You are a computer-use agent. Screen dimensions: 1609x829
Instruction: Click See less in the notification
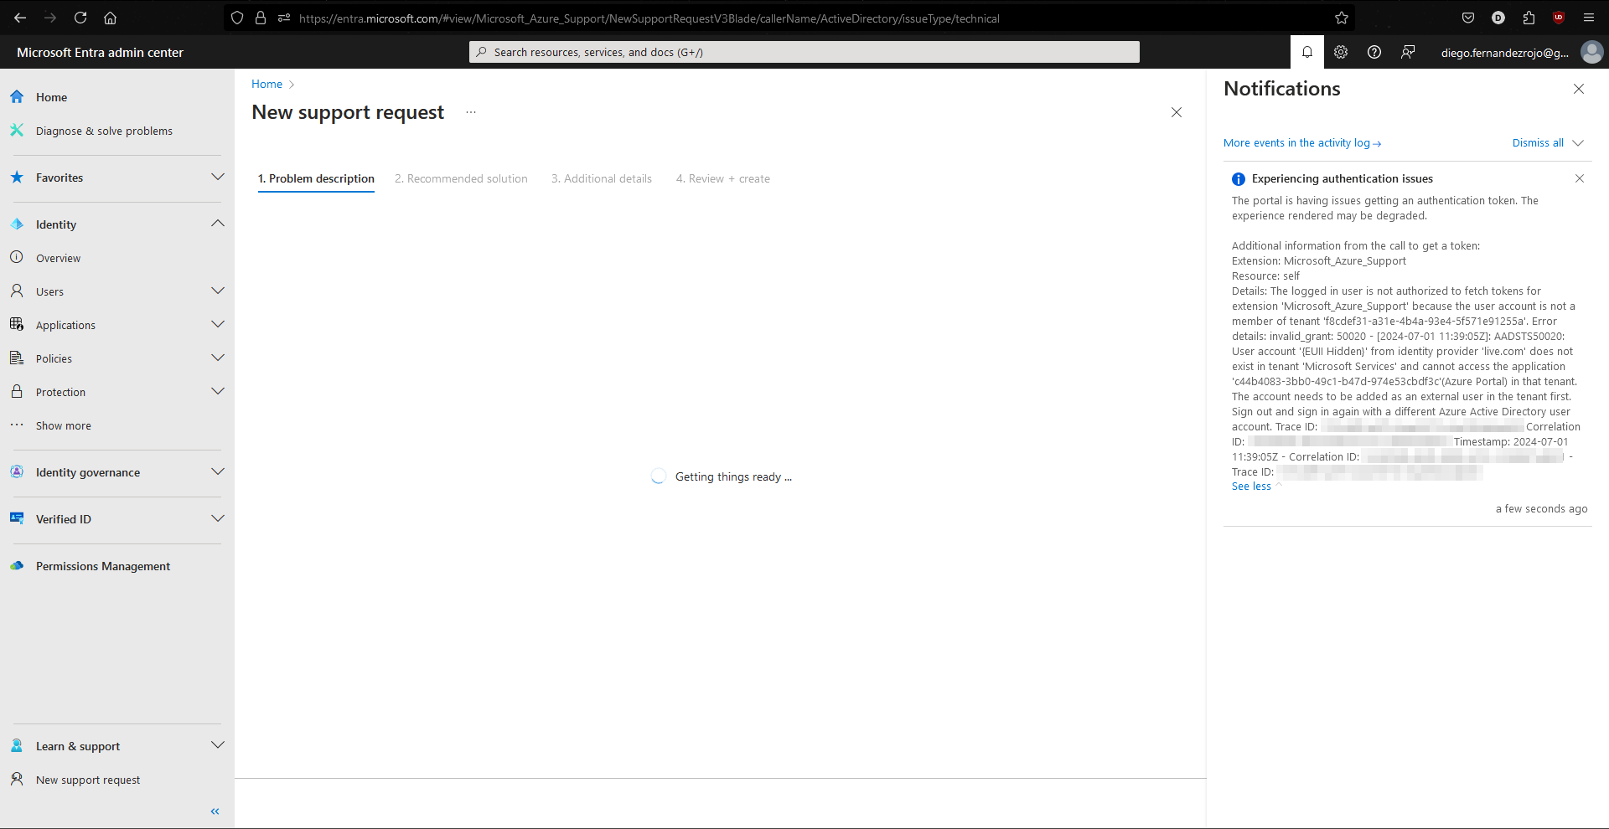[1250, 486]
